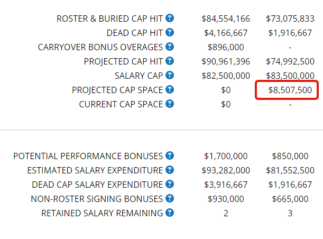Select the $896,000 carryover overages amount
The image size is (323, 239).
coord(226,47)
